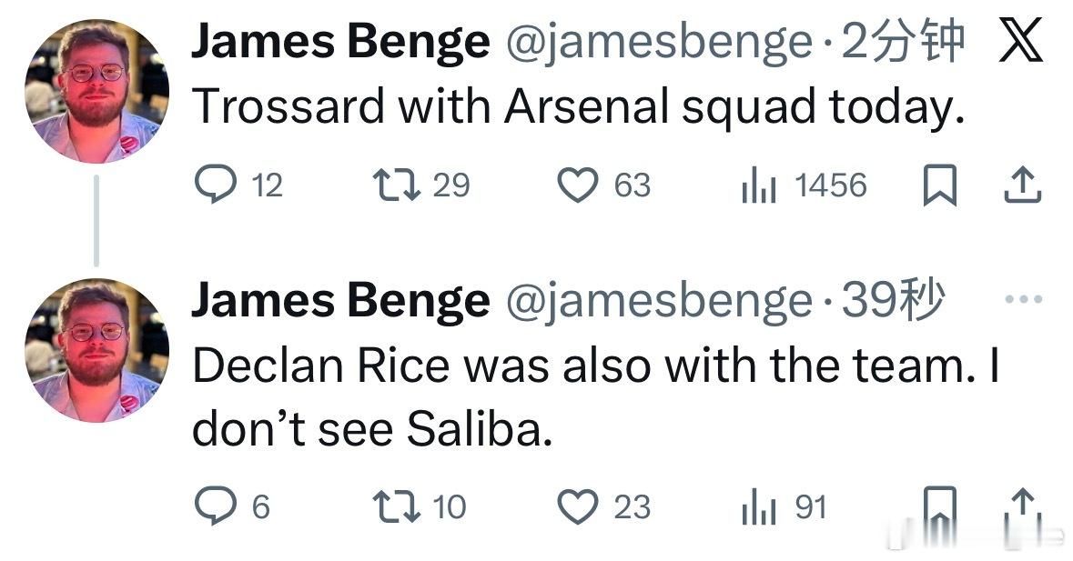Bookmark the Trossard tweet
Viewport: 1073px width, 561px height.
coord(940,186)
